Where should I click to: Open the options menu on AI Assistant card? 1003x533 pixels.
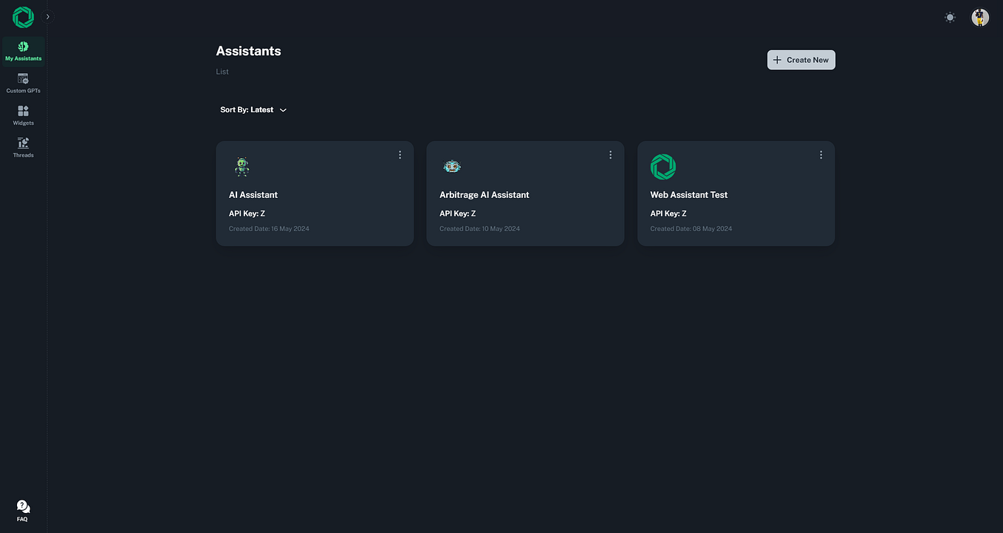coord(400,154)
